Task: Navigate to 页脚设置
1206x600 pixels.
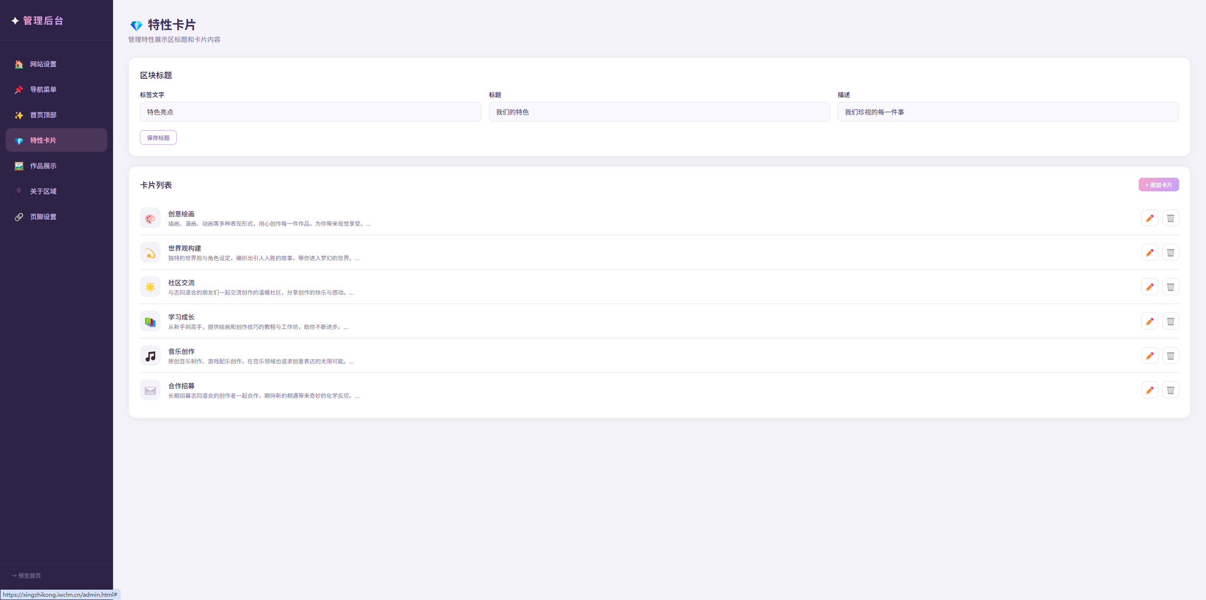Action: pyautogui.click(x=57, y=217)
